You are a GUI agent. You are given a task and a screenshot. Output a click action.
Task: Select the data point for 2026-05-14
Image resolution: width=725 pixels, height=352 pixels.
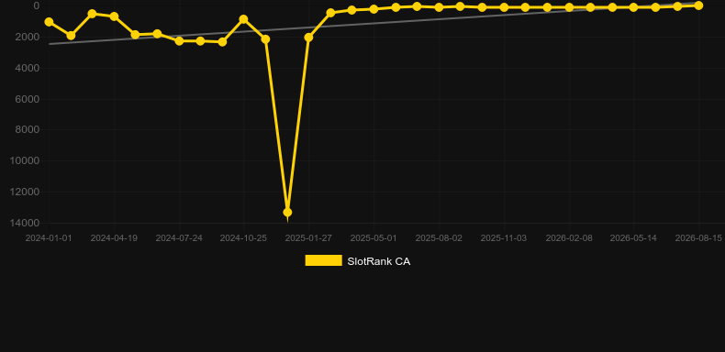tap(633, 7)
